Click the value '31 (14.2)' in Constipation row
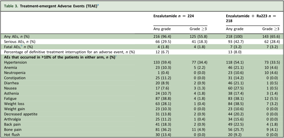Screen dimensions: 284x138 click(235, 78)
